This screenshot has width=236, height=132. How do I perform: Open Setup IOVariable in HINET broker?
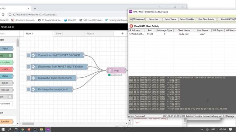coord(187,19)
